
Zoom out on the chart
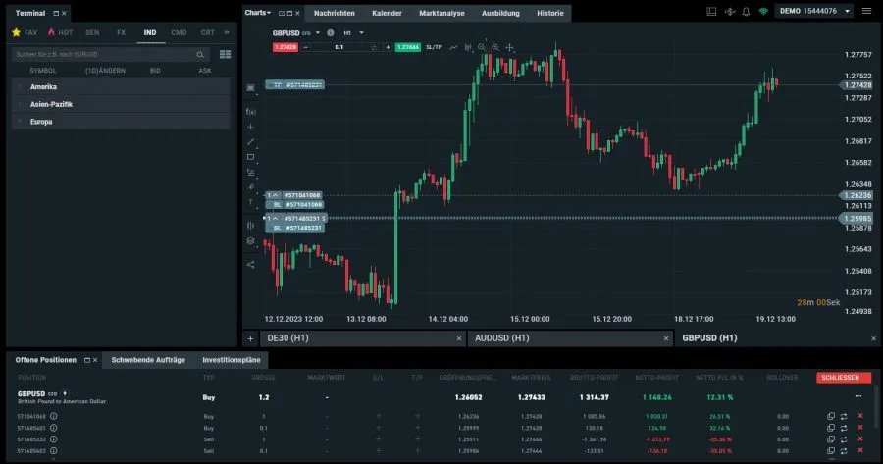(481, 47)
